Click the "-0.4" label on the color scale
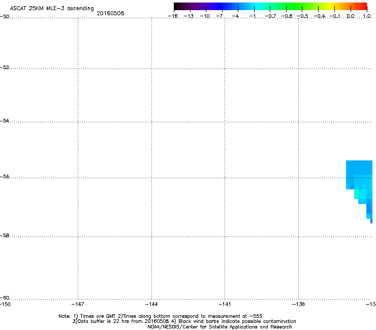Screen dimensions: 376x330 click(320, 16)
